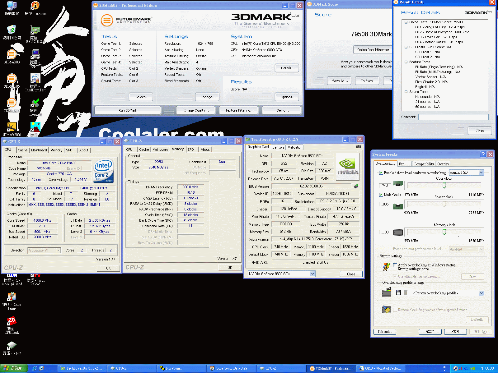Click the memory clock chip icon
Viewport: 498px width, 373px height.
pyautogui.click(x=398, y=232)
